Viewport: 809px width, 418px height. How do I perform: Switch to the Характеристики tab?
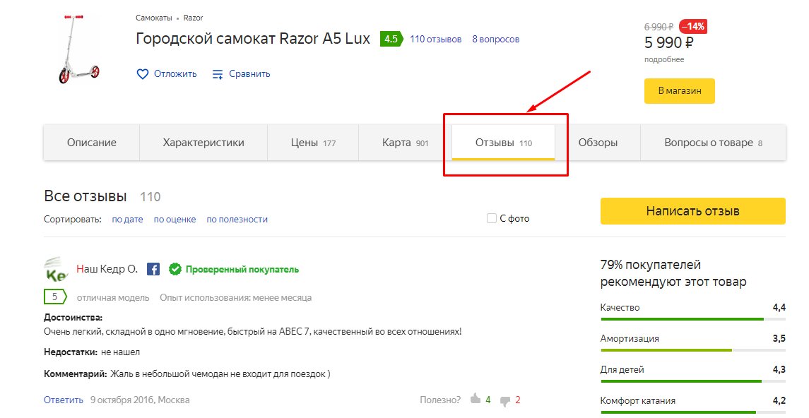coord(203,143)
